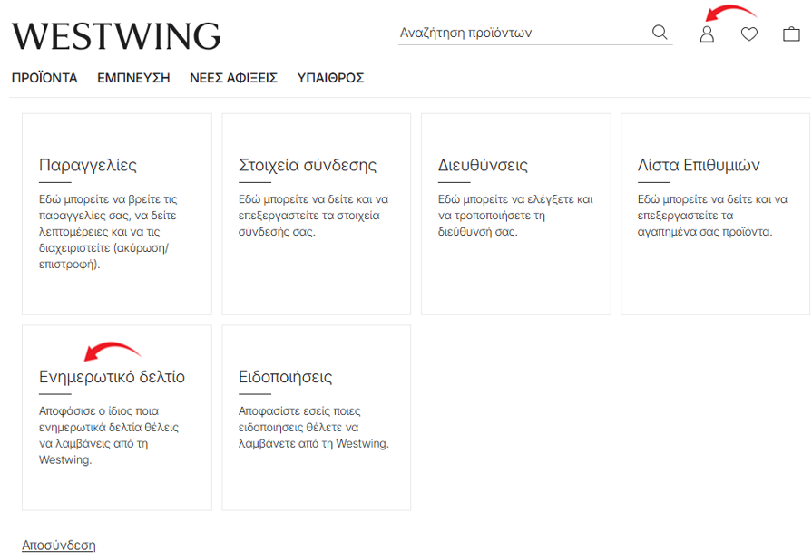
Task: Open the ΝΕΕΣ ΑΦΙΞΕΙΣ menu
Action: (233, 78)
